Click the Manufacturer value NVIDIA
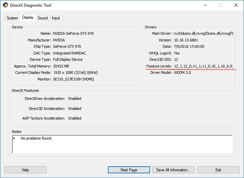This screenshot has width=244, height=178. [59, 40]
